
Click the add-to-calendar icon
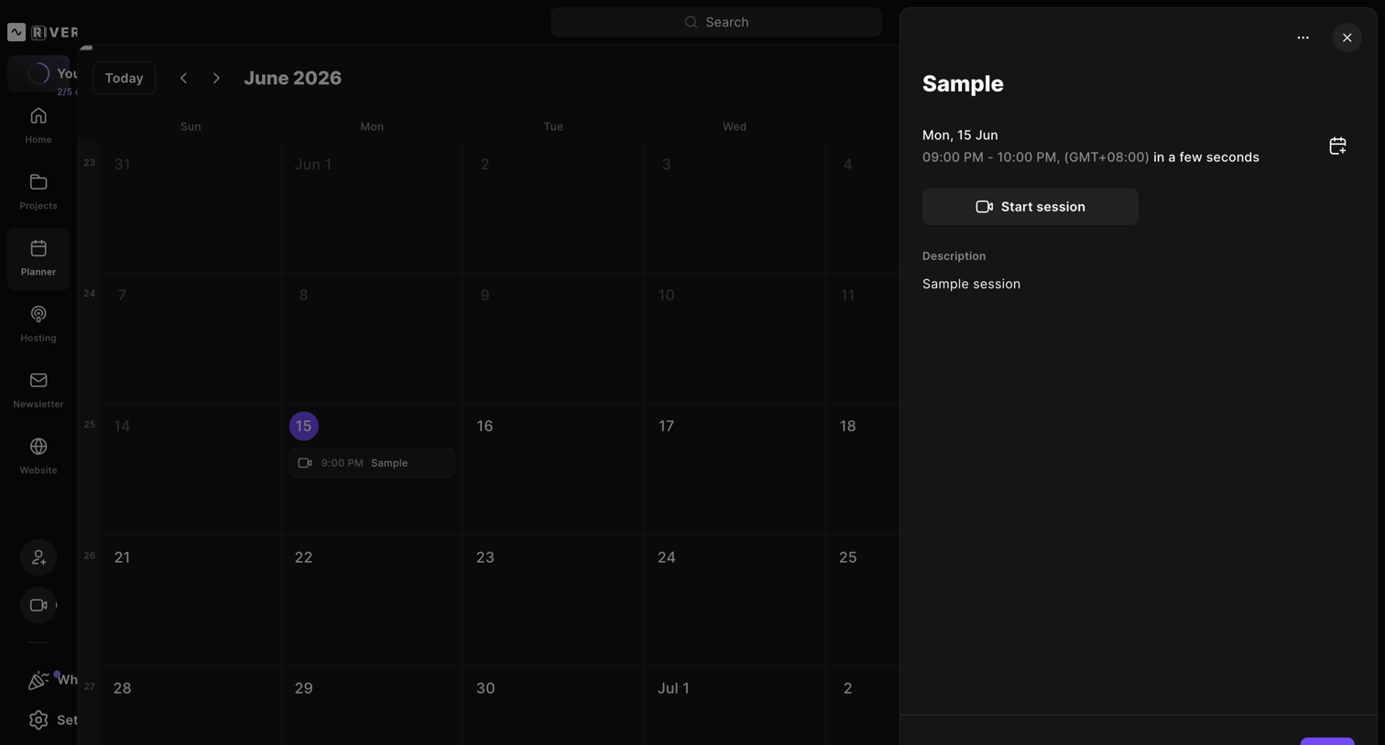(x=1337, y=146)
